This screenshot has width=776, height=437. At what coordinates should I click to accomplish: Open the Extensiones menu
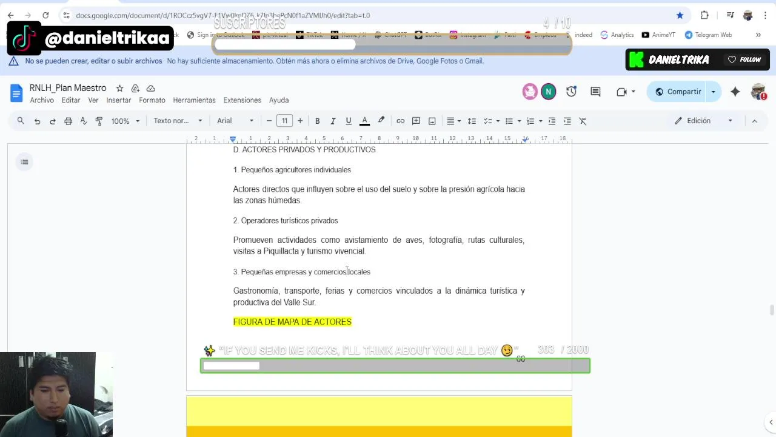click(242, 100)
